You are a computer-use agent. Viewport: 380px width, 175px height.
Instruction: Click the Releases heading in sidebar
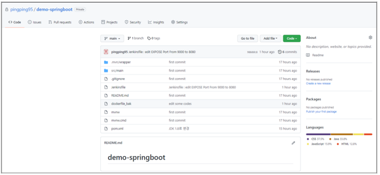(x=313, y=72)
